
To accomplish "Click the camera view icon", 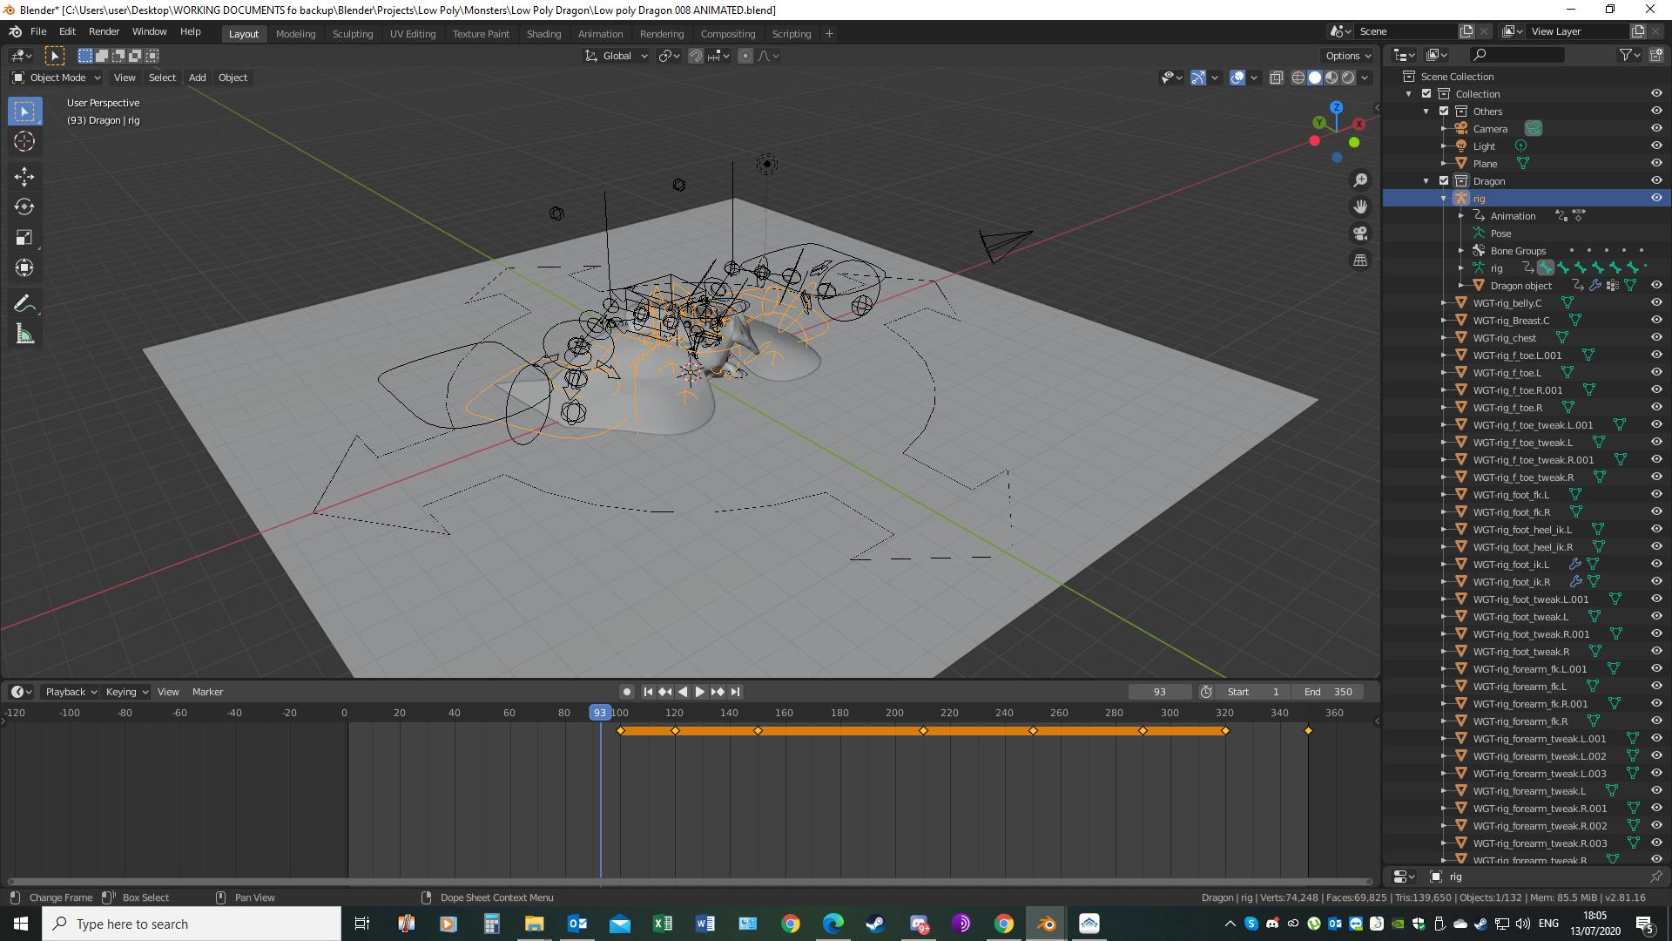I will click(x=1360, y=234).
